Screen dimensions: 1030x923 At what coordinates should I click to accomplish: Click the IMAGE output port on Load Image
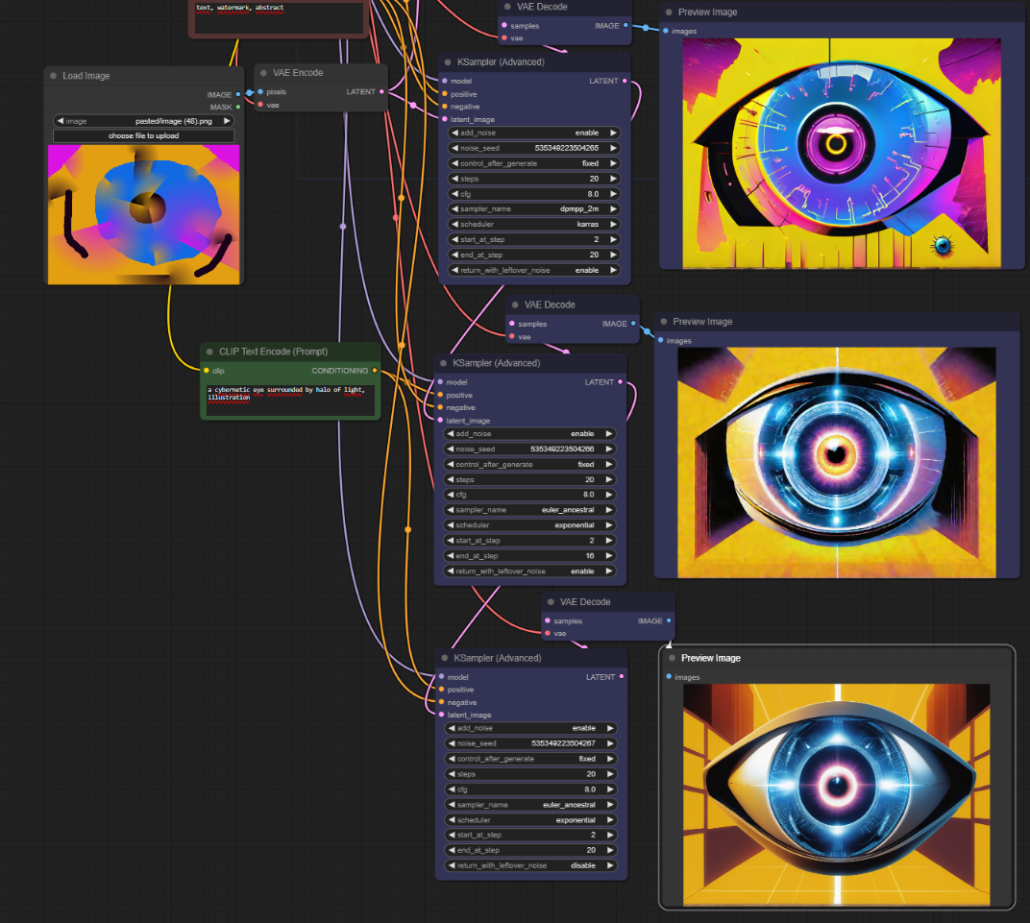coord(237,94)
